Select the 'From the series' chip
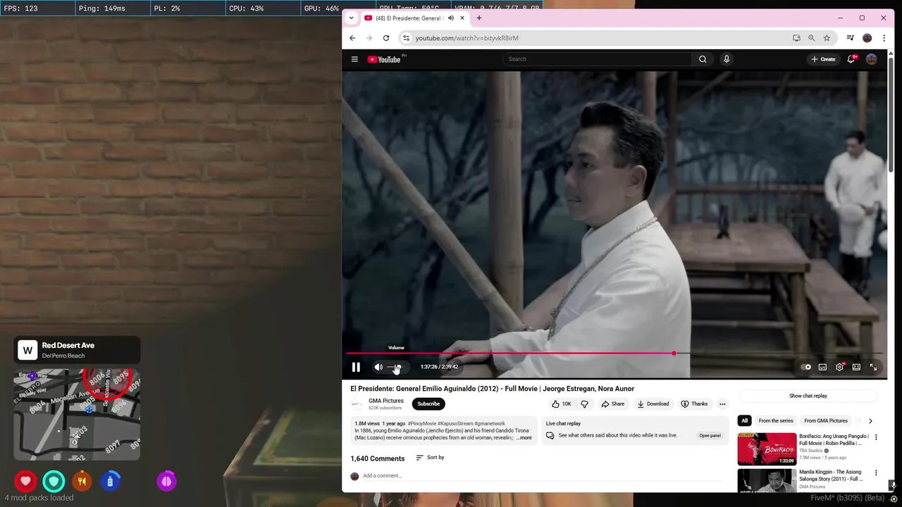902x507 pixels. point(776,421)
